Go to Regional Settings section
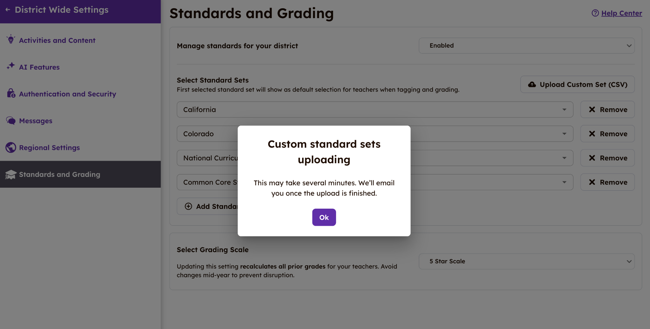 coord(50,148)
